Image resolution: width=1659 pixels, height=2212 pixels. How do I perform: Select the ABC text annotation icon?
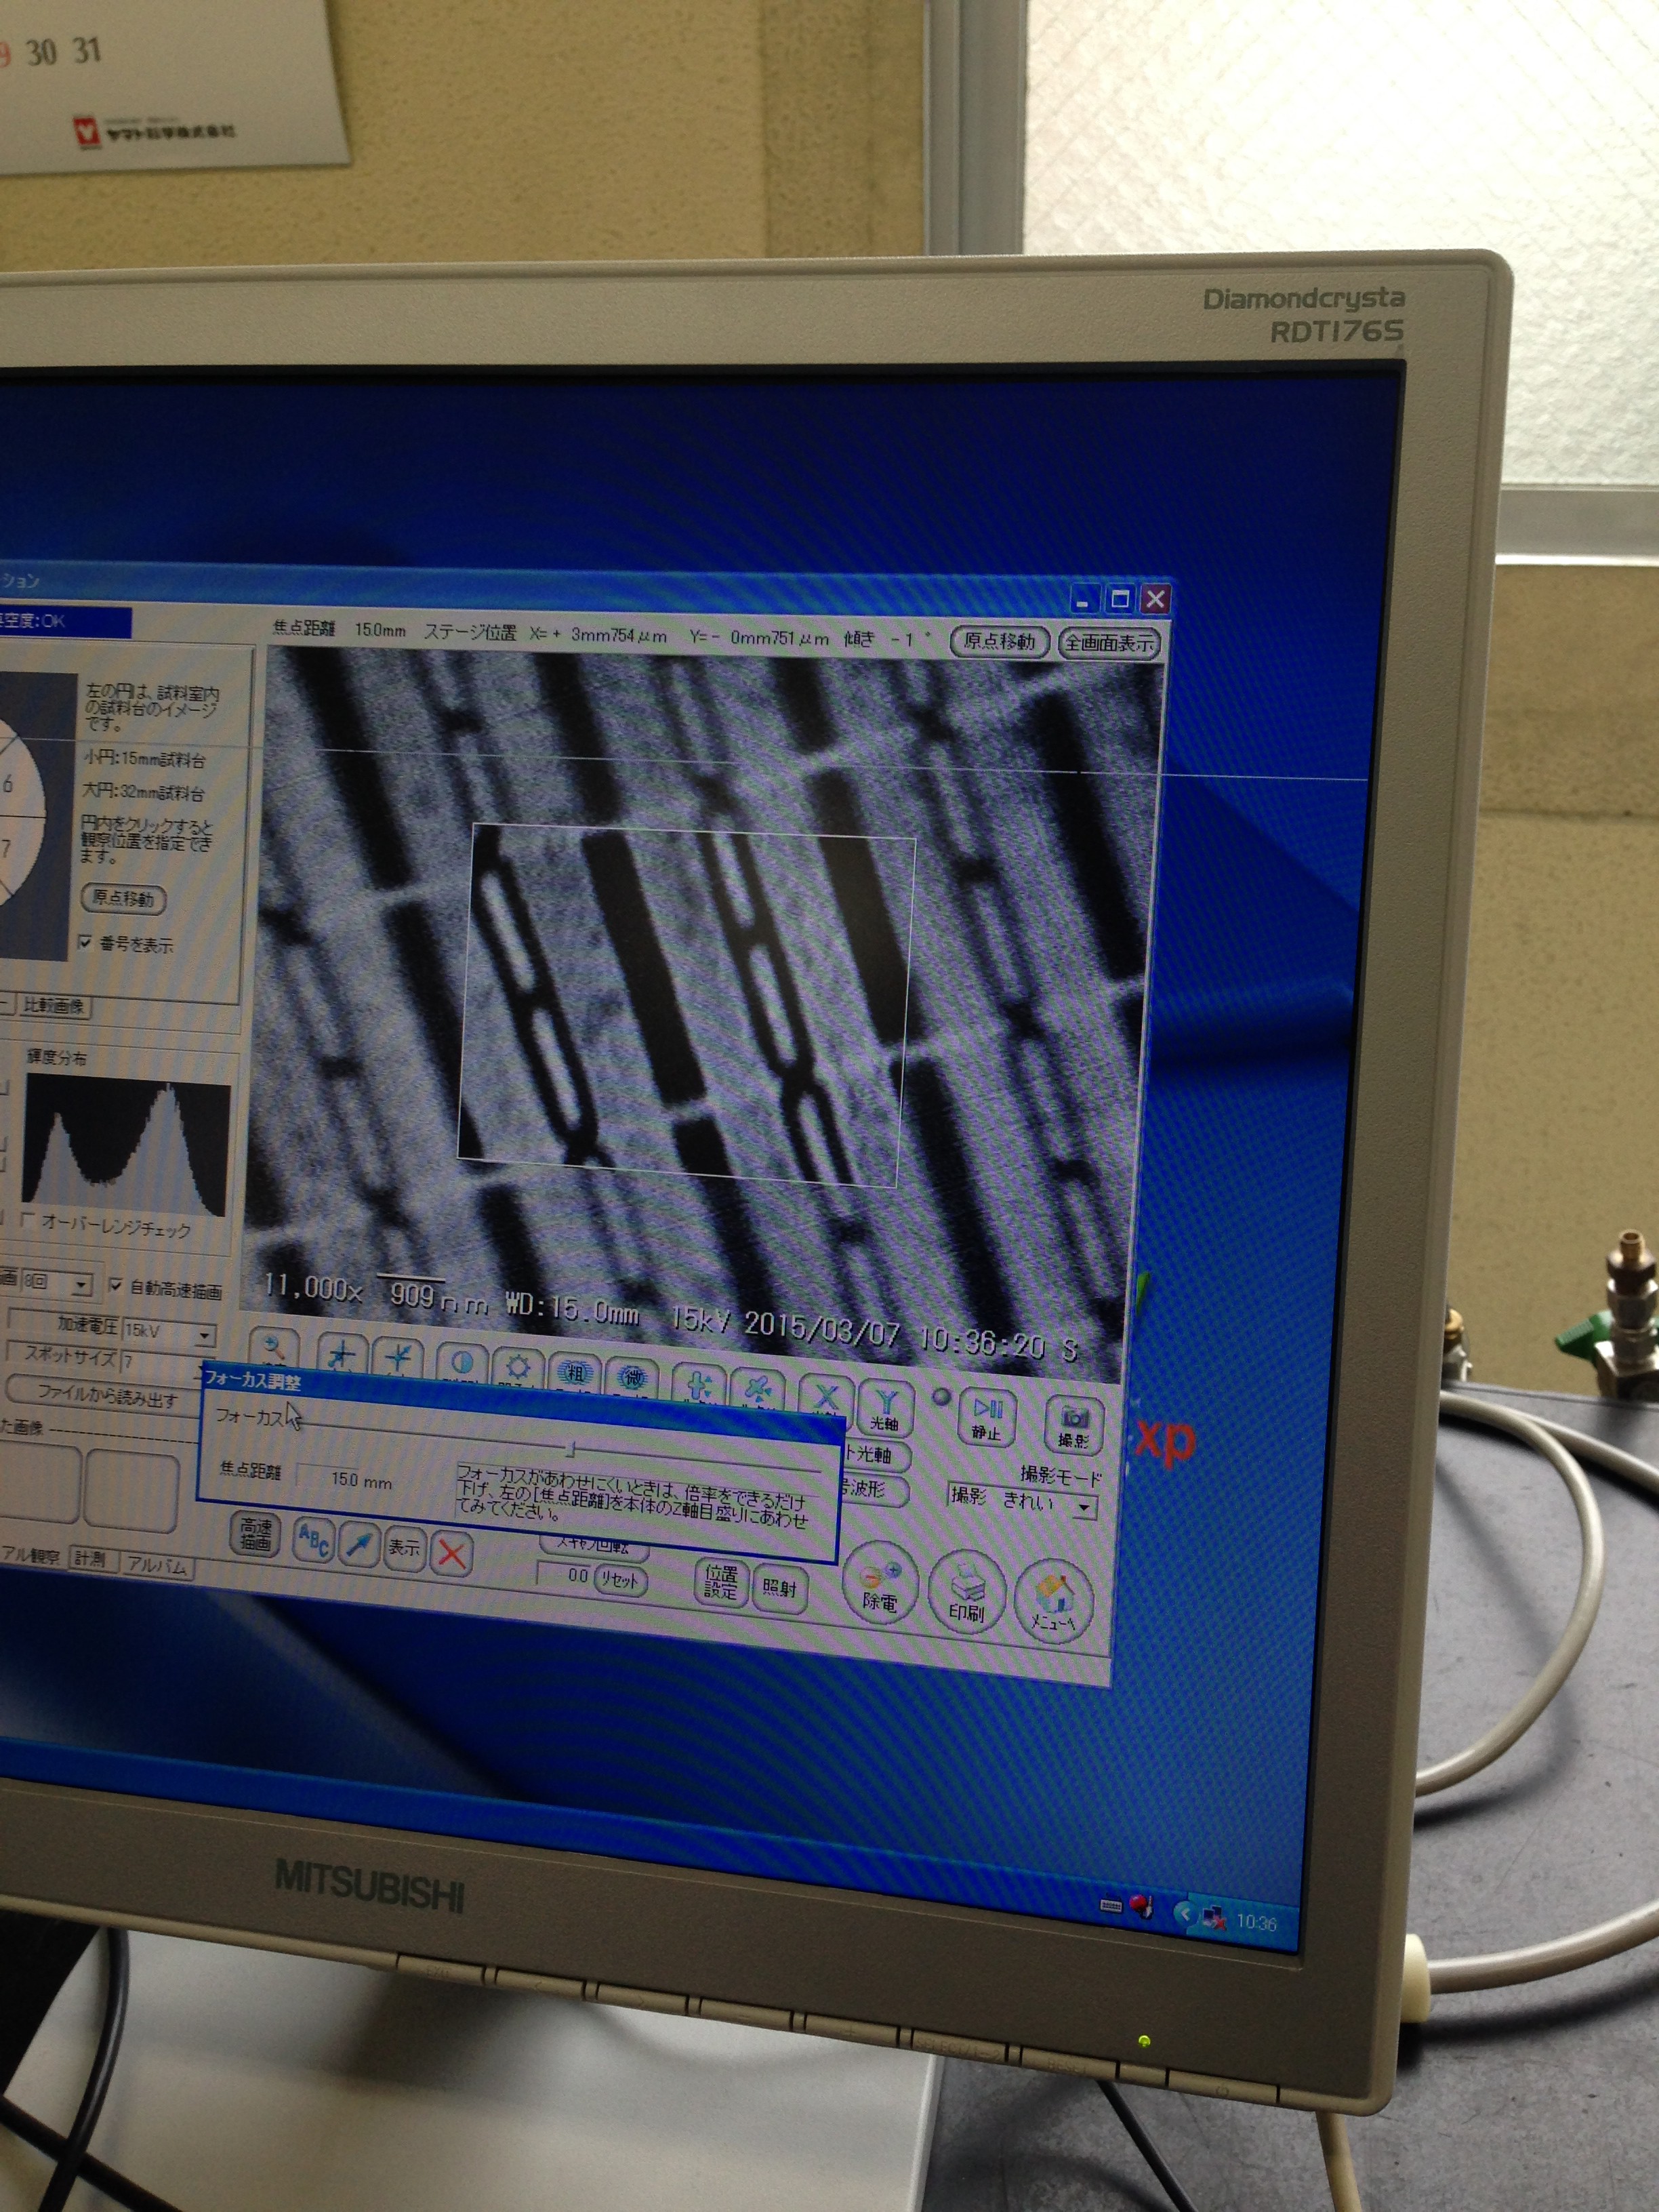click(314, 1540)
